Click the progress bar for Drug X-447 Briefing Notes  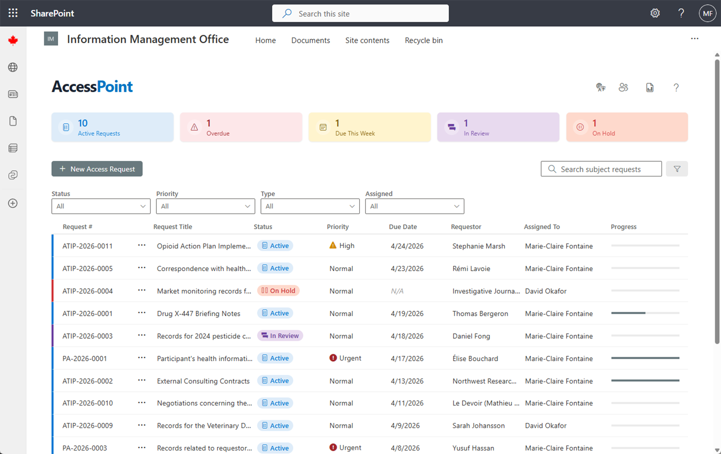(x=645, y=313)
